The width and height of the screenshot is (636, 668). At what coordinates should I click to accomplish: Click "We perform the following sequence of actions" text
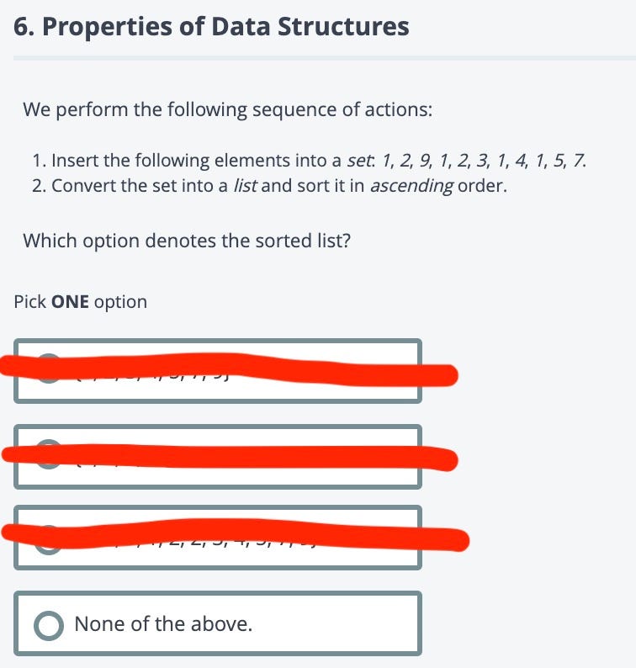[227, 109]
